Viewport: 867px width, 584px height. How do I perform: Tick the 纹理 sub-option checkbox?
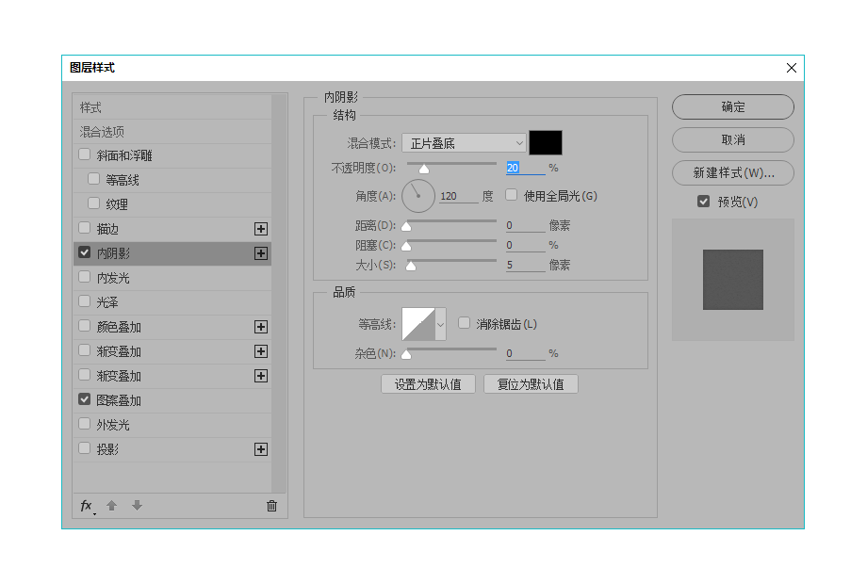coord(94,203)
